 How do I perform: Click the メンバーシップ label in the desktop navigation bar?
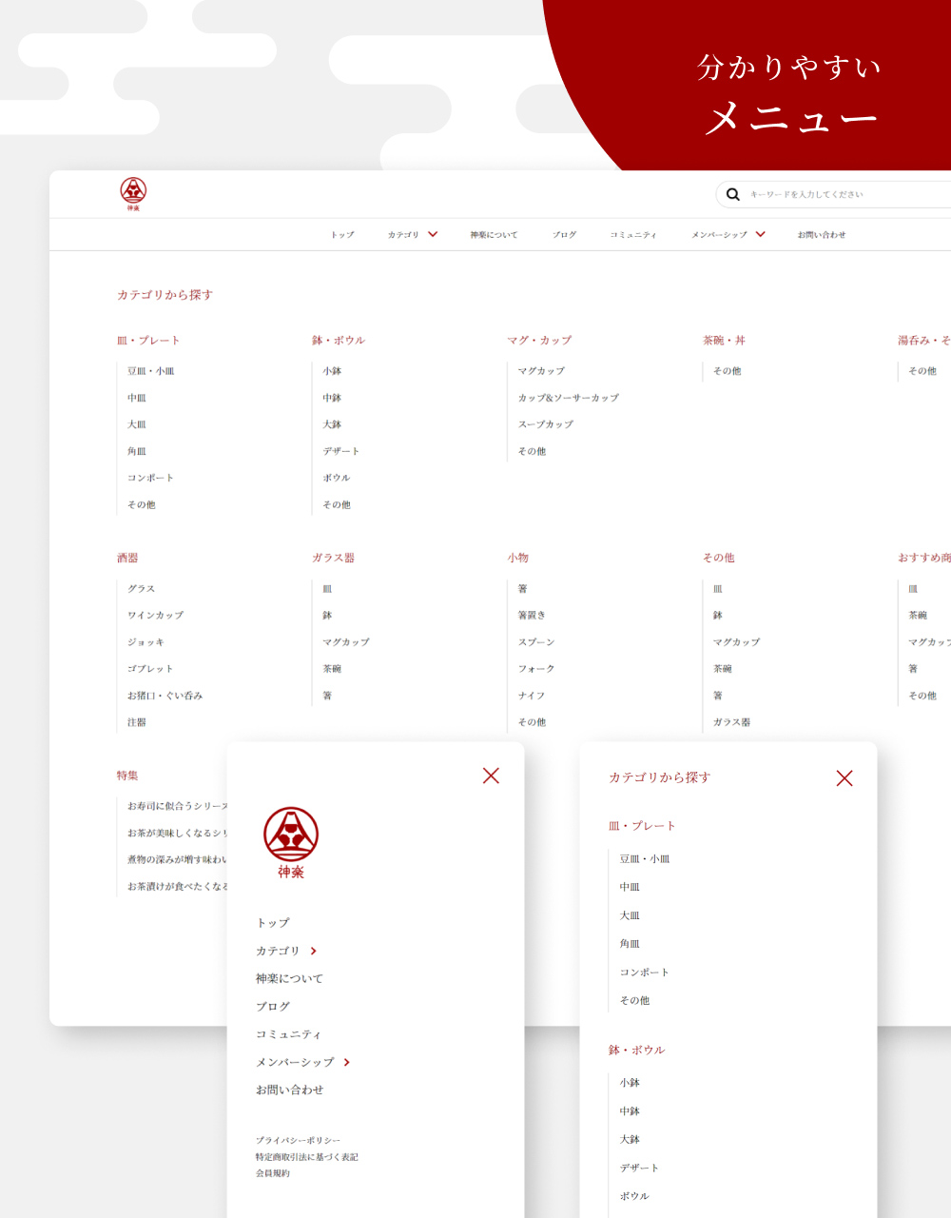(719, 235)
